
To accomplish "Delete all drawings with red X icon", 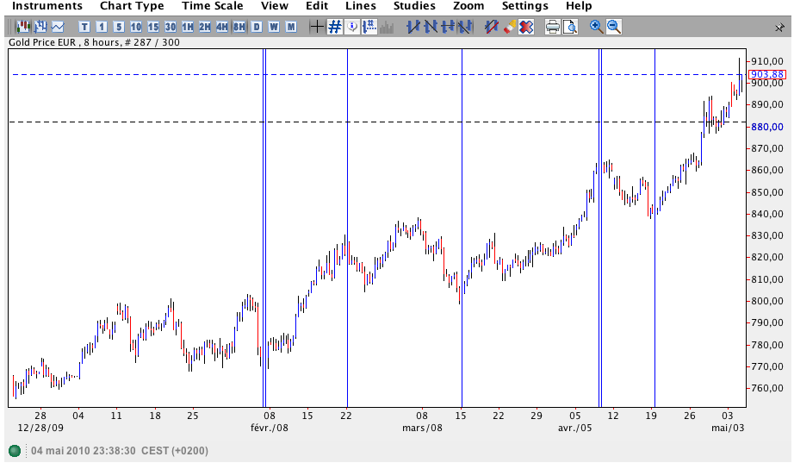I will click(526, 27).
